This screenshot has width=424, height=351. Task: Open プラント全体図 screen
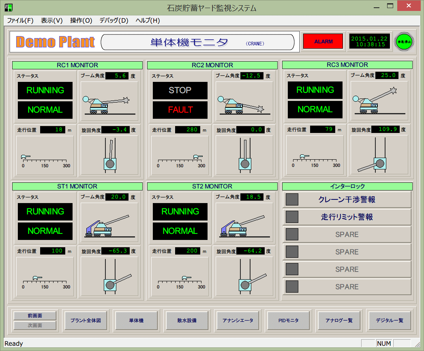[x=86, y=321]
